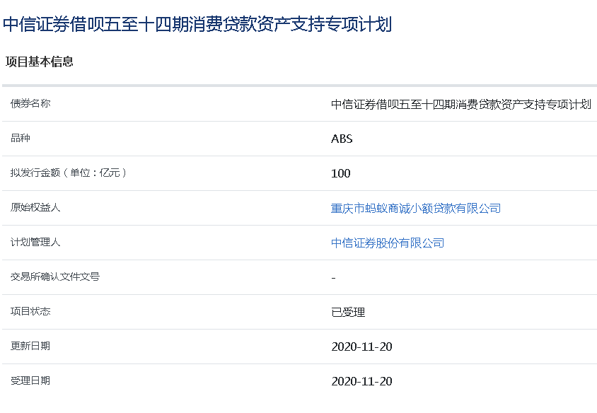The height and width of the screenshot is (413, 597).
Task: Click the 拟发行金额(单位:亿元) label
Action: (x=69, y=173)
